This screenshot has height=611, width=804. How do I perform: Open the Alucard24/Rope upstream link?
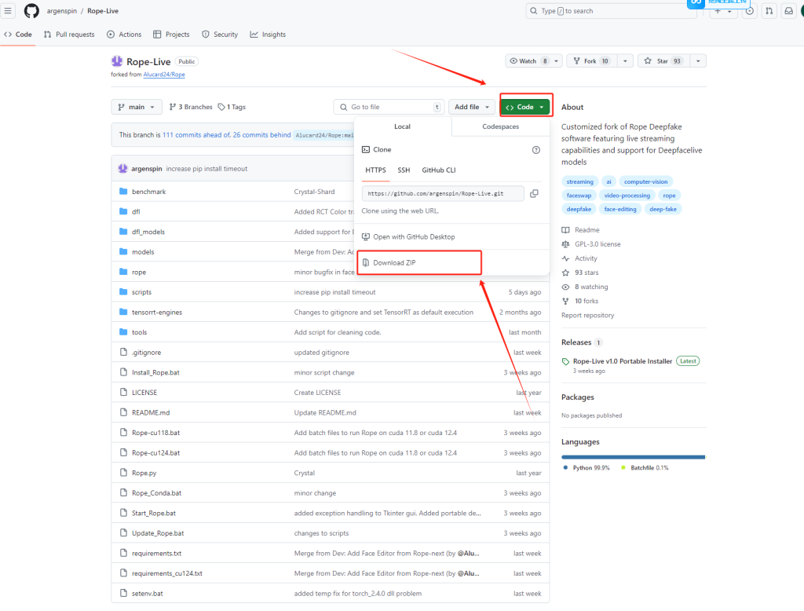click(x=164, y=75)
